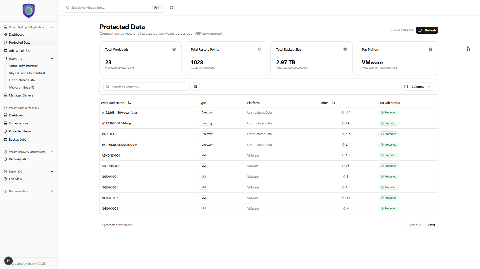Click the Total Restore Points shield icon
Screen dimensions: 480x269
(x=259, y=49)
